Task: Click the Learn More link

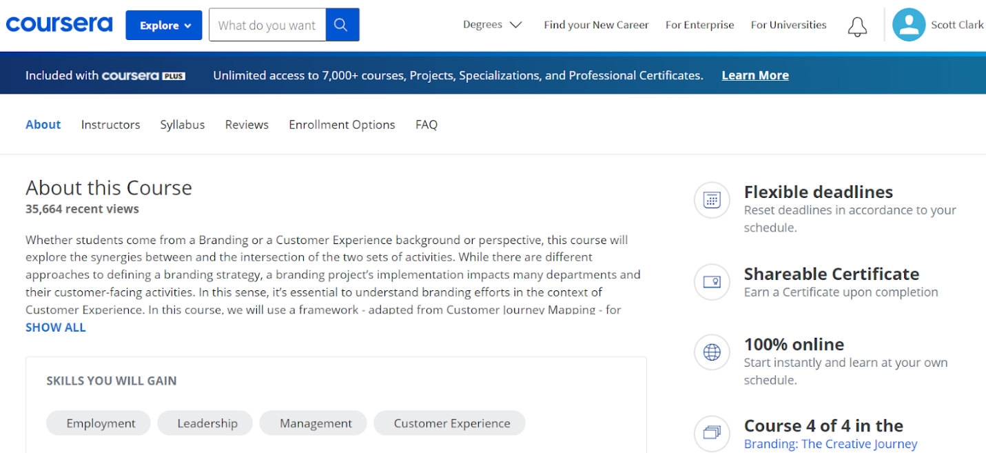Action: click(x=755, y=76)
